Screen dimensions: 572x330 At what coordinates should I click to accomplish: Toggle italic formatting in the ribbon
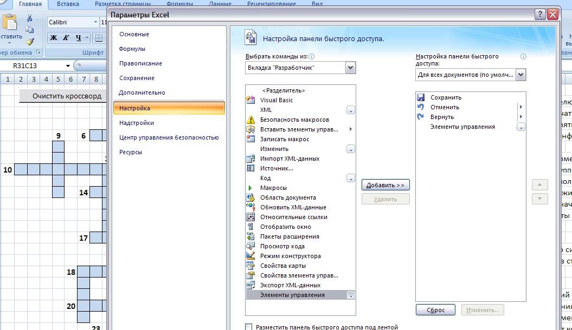click(66, 38)
